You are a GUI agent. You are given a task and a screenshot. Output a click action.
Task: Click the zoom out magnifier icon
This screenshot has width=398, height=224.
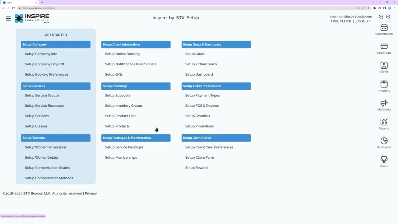(388, 17)
